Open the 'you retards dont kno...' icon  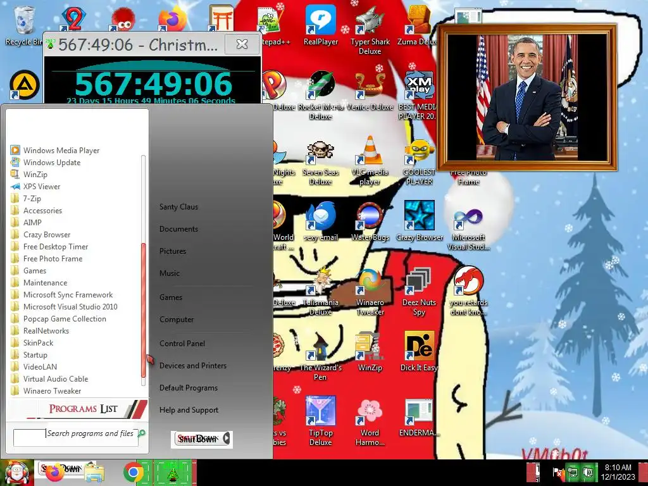[468, 291]
